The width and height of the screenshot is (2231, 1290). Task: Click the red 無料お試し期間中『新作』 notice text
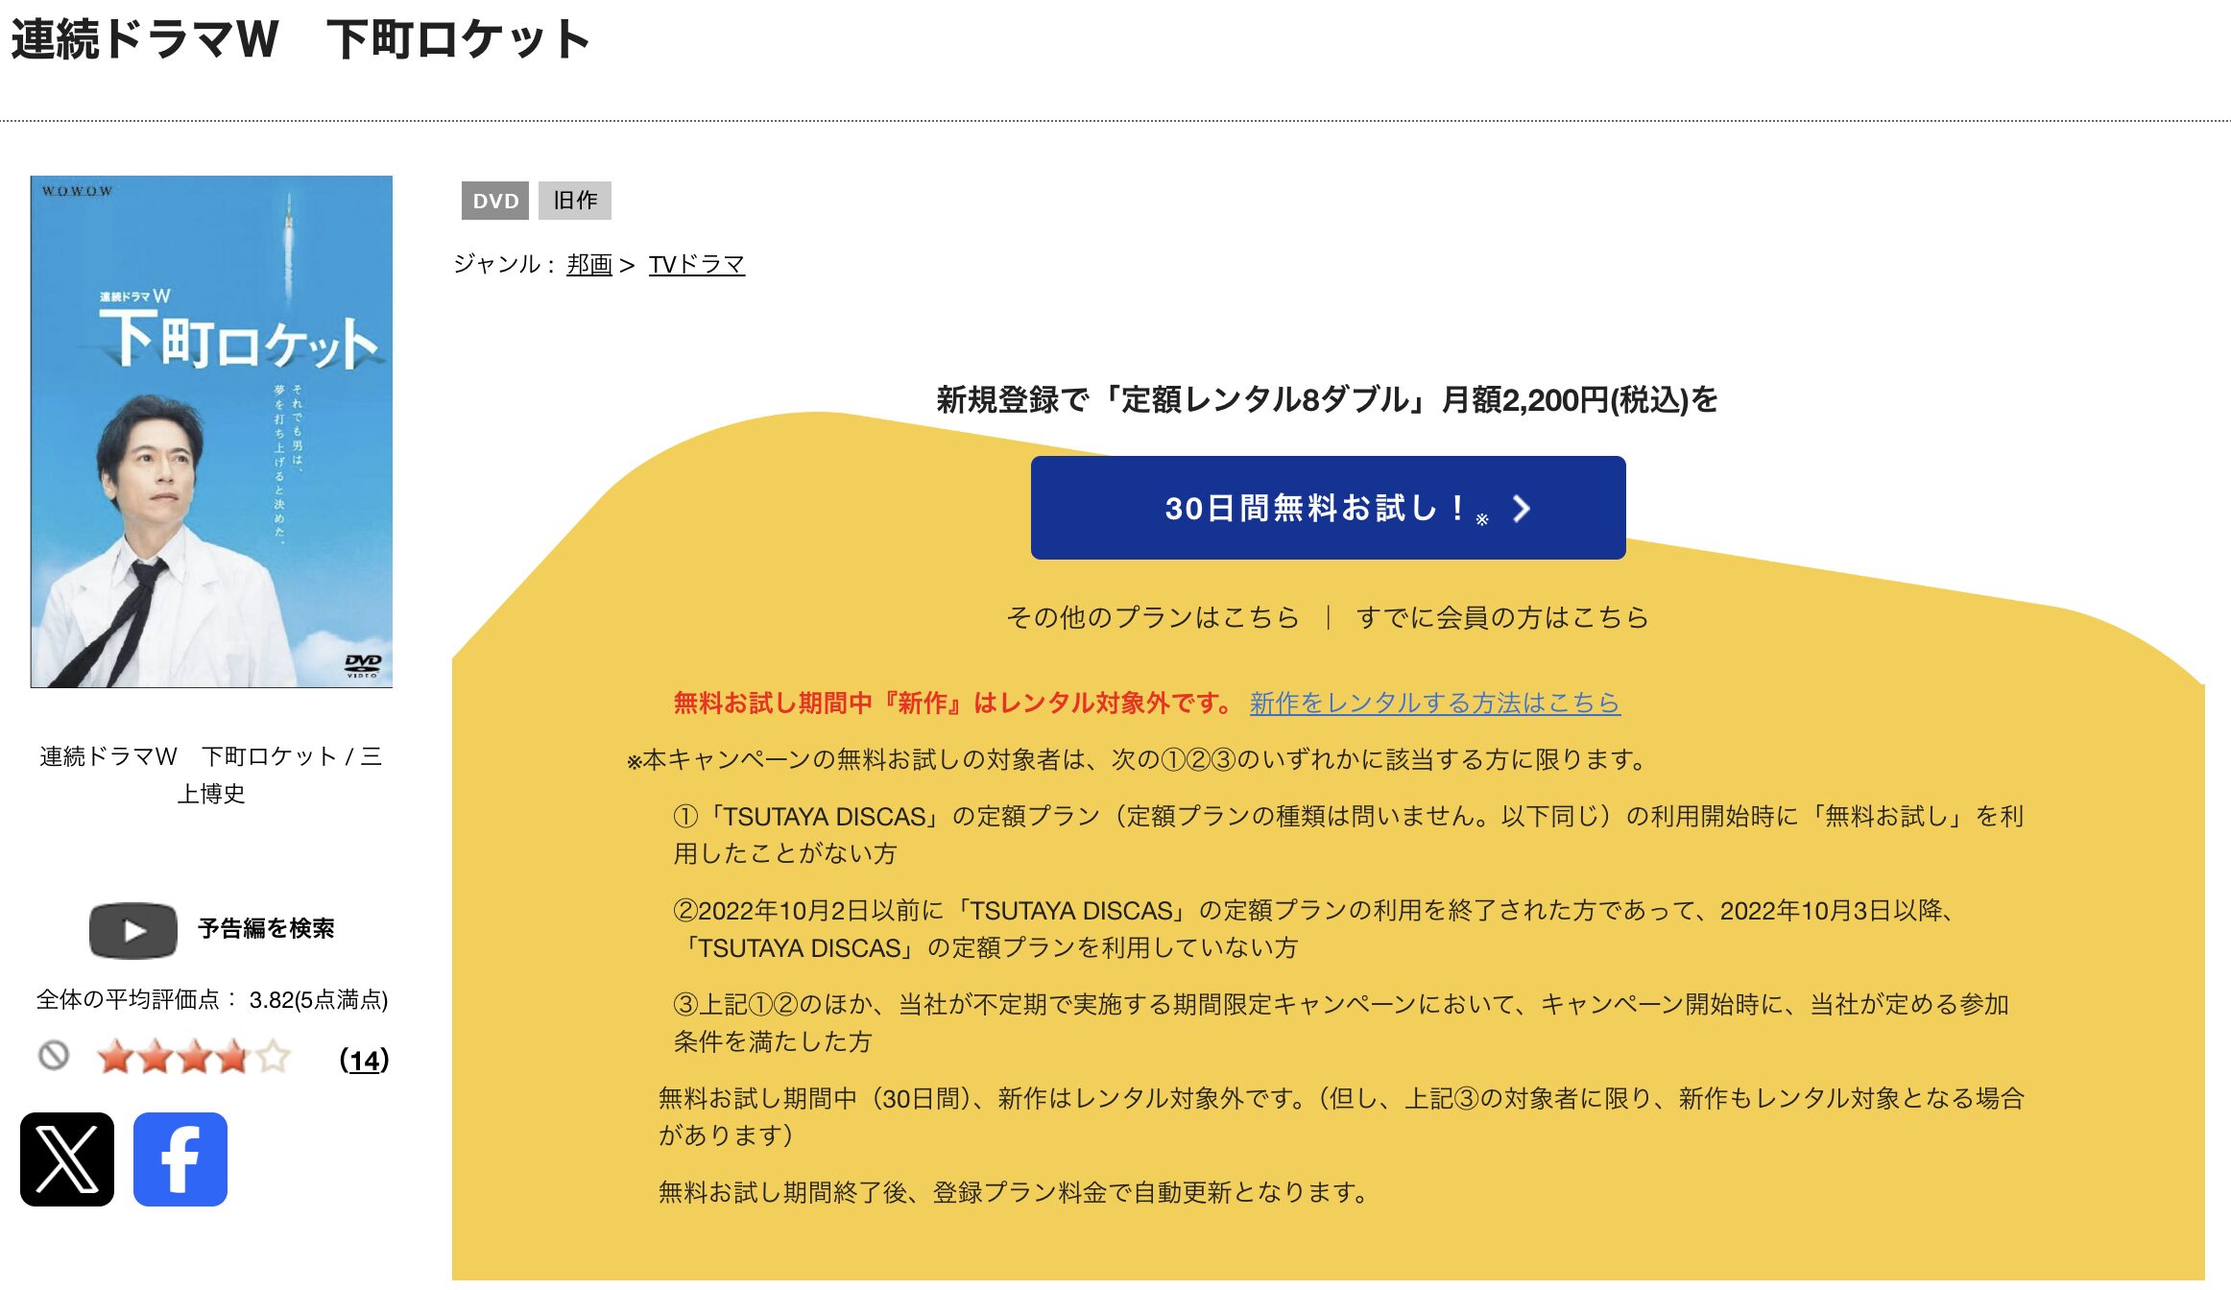coord(954,703)
